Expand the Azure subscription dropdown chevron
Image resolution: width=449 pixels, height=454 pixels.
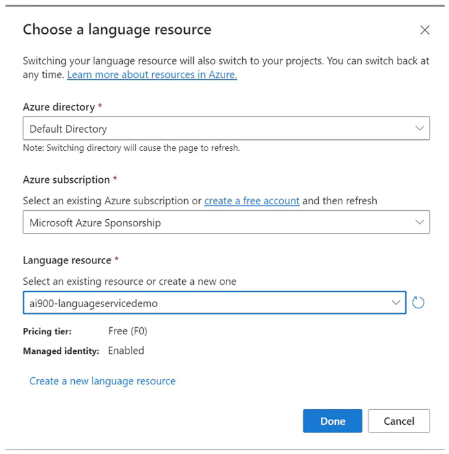[420, 222]
